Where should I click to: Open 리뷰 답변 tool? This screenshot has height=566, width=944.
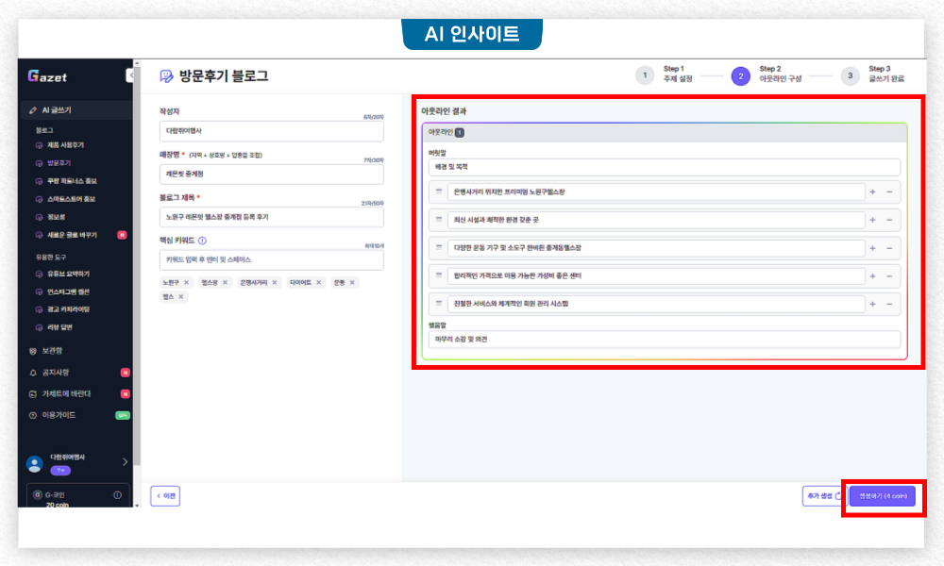[x=59, y=327]
